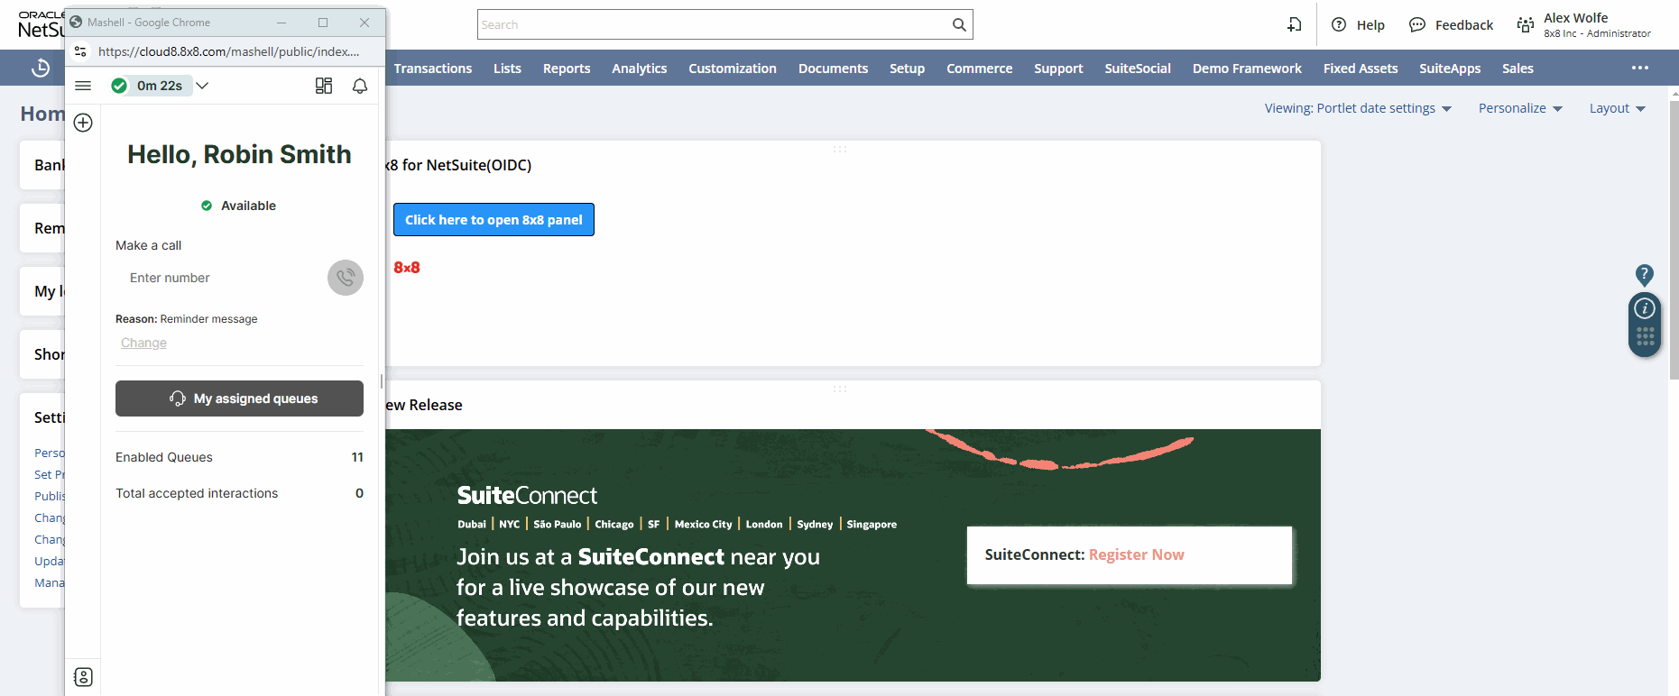
Task: Click the blue question mark help pin
Action: [x=1645, y=275]
